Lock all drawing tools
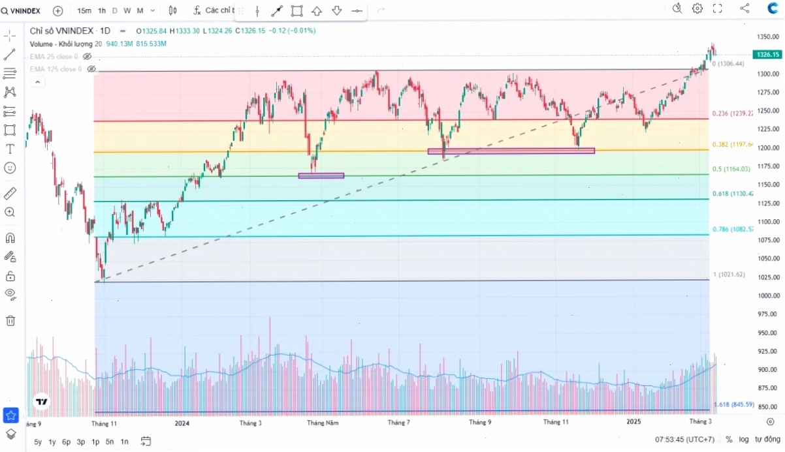The height and width of the screenshot is (452, 785). point(10,276)
